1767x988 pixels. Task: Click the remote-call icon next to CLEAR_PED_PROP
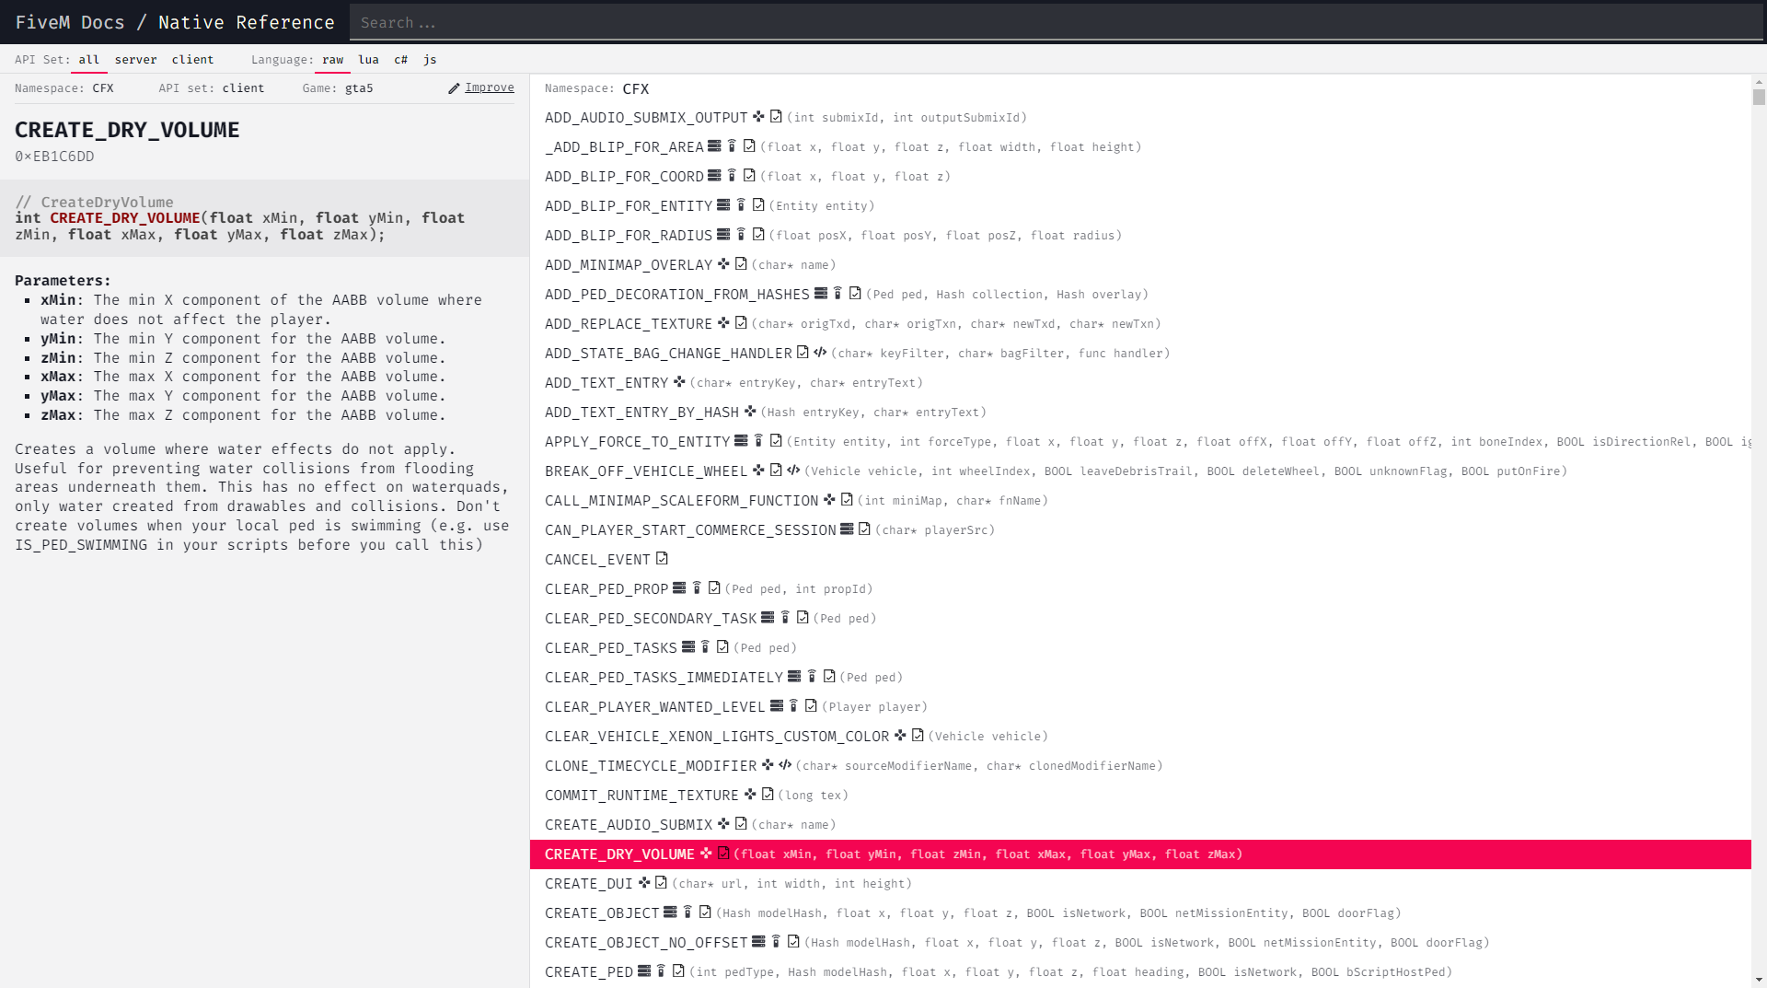click(698, 588)
